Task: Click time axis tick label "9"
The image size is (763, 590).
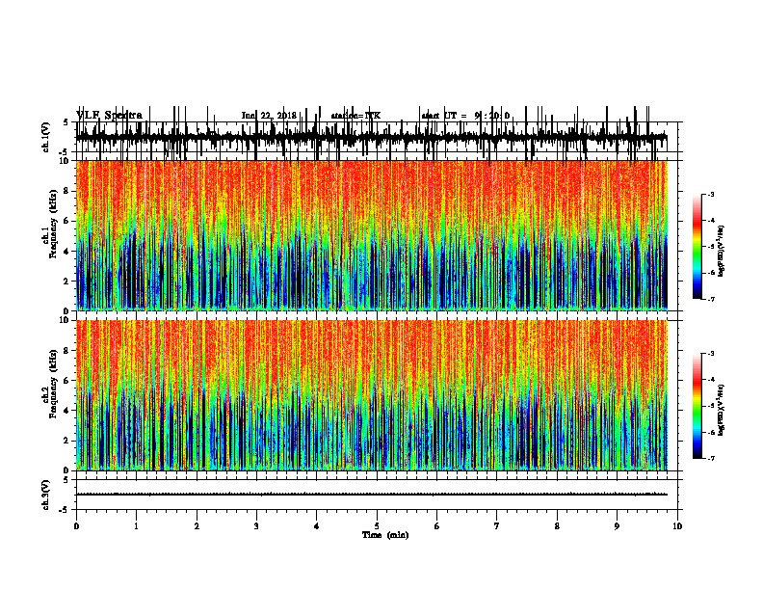Action: (617, 526)
